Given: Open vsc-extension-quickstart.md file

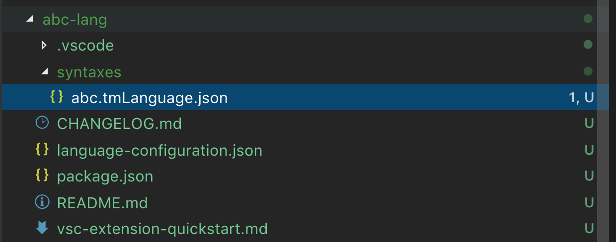Looking at the screenshot, I should [x=162, y=229].
